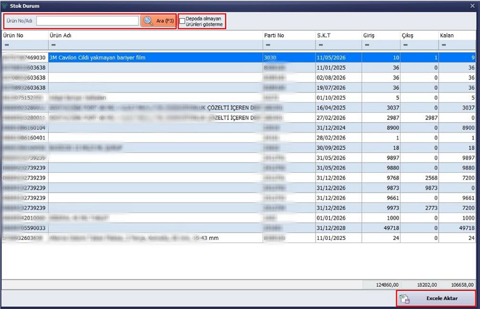Sort by the Kalan column header
480x309 pixels.
pyautogui.click(x=457, y=35)
